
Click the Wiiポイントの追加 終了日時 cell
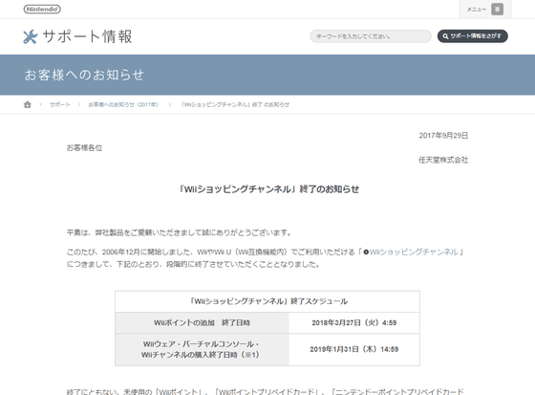click(x=202, y=323)
